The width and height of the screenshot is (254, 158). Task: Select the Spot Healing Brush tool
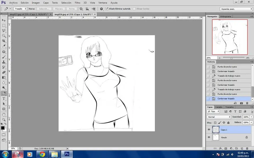pyautogui.click(x=4, y=52)
